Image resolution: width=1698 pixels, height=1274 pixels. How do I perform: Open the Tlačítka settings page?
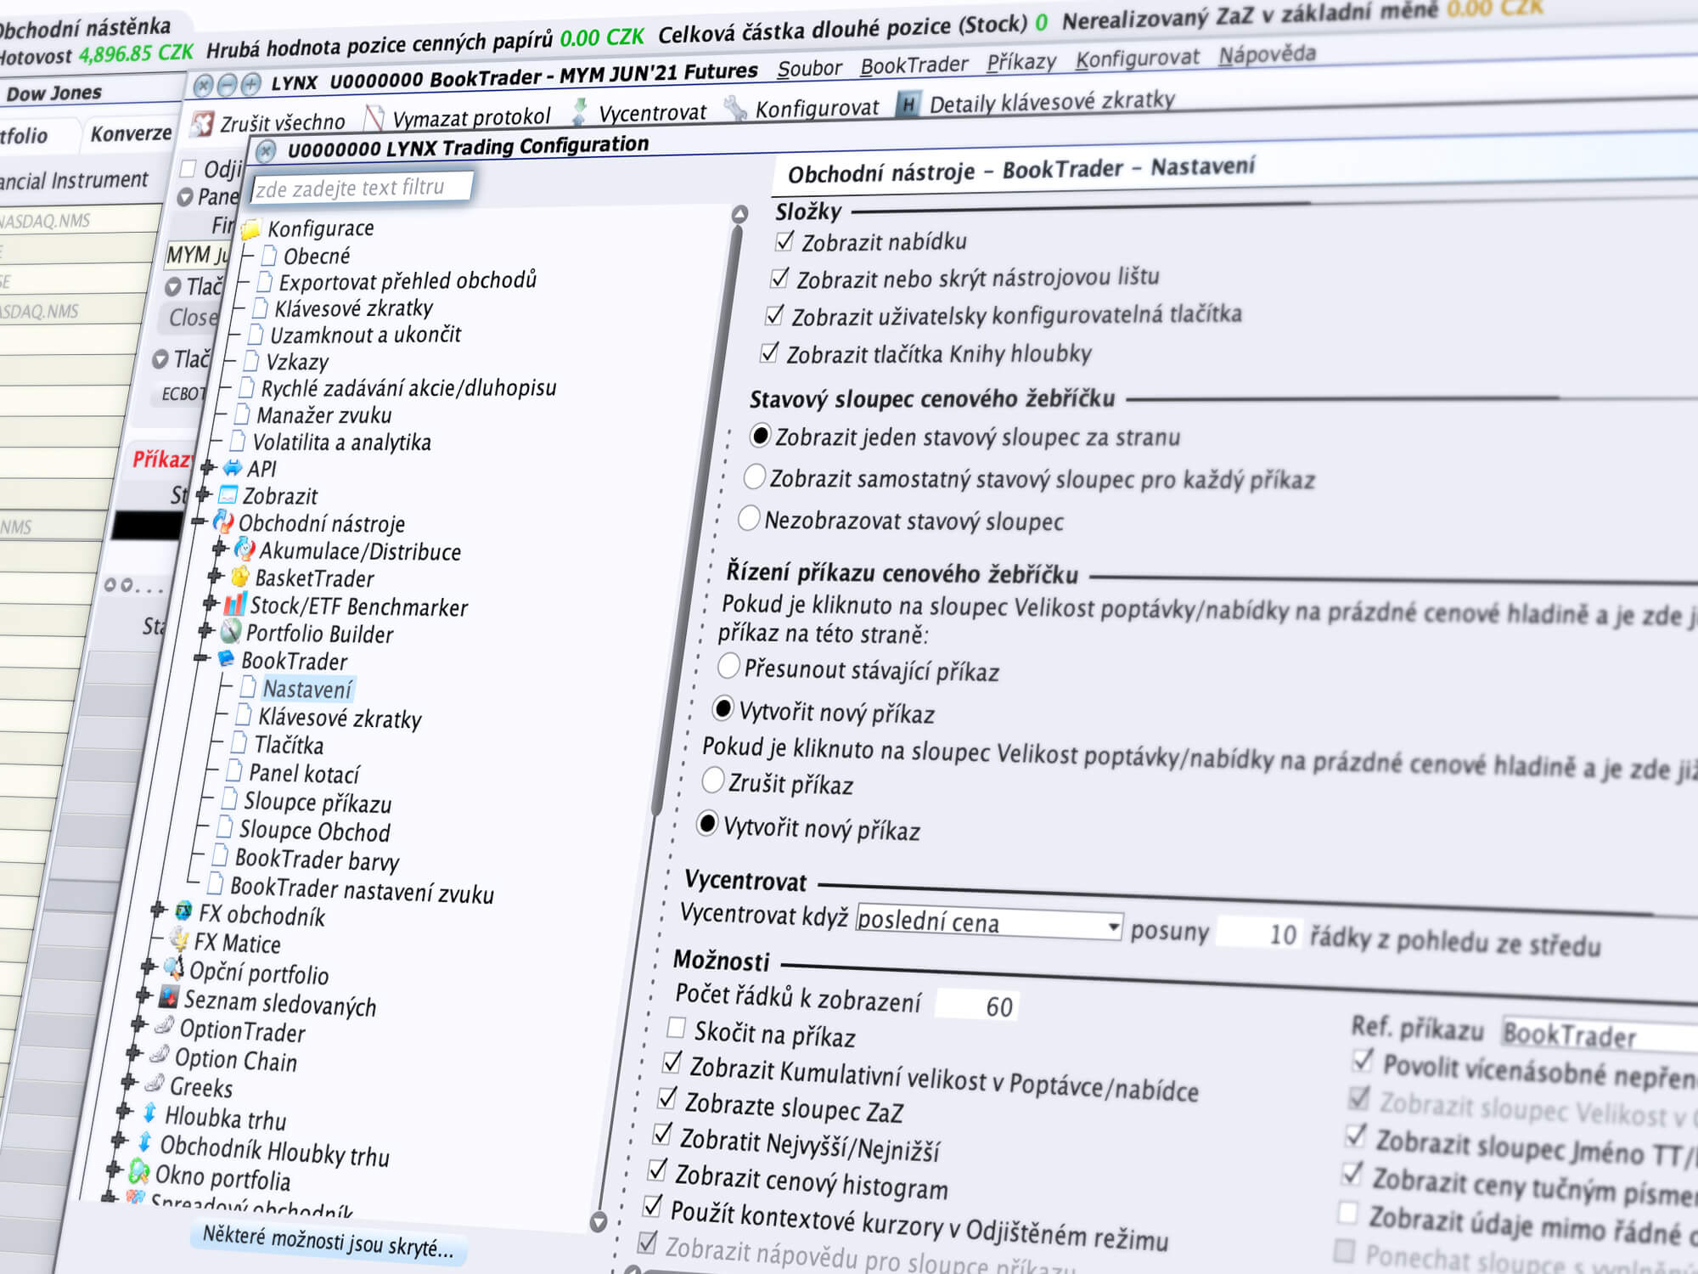coord(289,745)
